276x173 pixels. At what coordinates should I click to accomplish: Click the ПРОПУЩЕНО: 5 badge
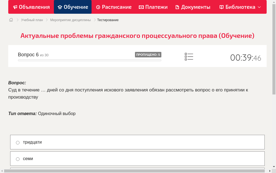pyautogui.click(x=148, y=54)
